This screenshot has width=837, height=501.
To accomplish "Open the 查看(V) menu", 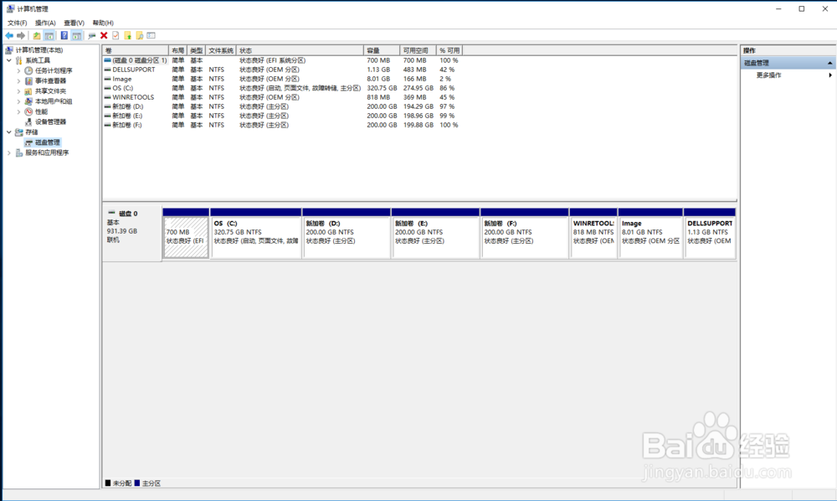I will (74, 23).
